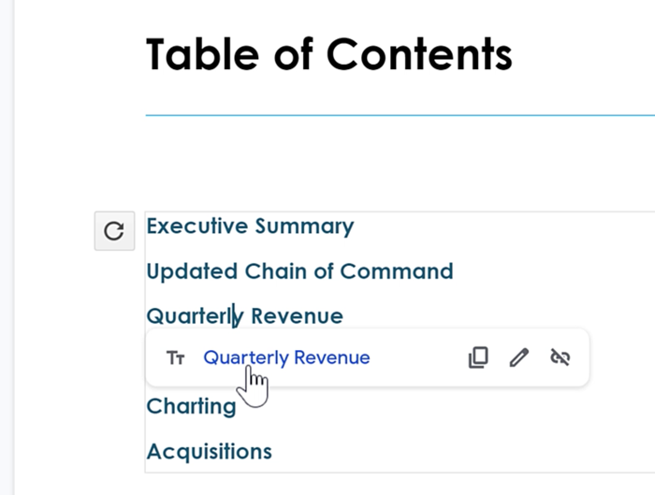
Task: Click the word Updated in contents list
Action: coord(192,271)
